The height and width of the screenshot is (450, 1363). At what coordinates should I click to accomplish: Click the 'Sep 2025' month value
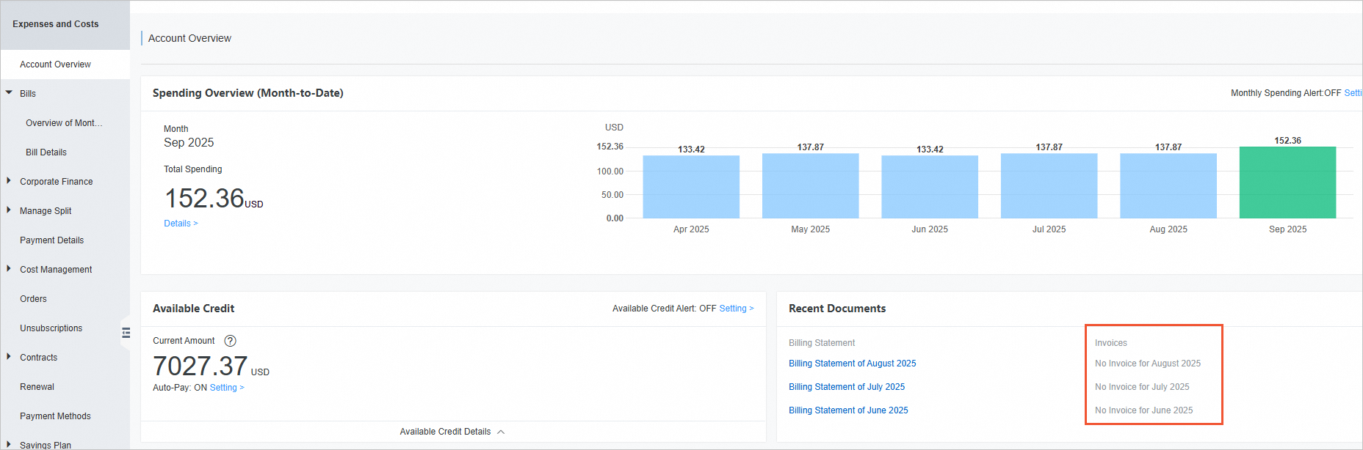(x=189, y=143)
